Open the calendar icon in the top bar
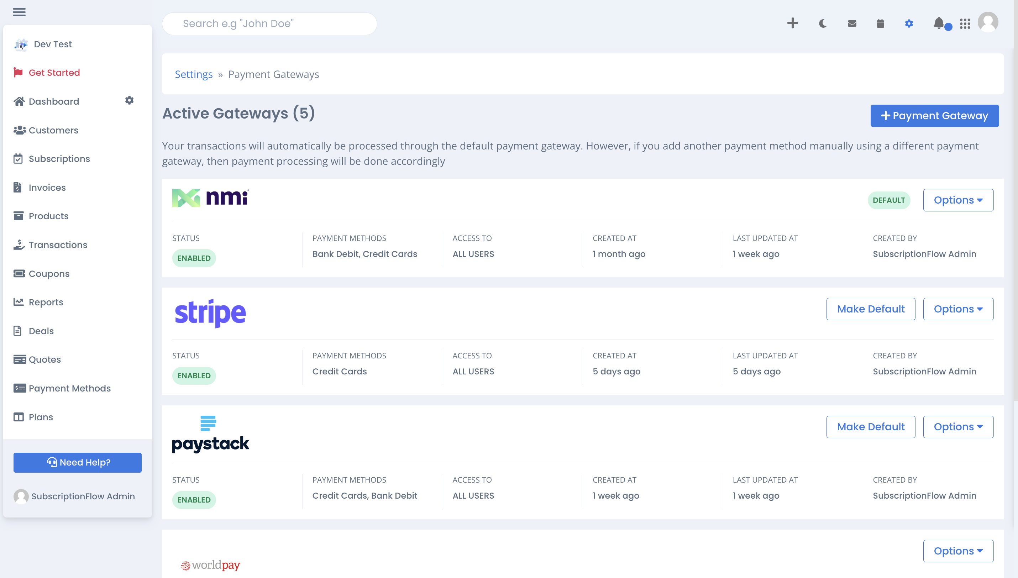The width and height of the screenshot is (1018, 578). coord(880,23)
